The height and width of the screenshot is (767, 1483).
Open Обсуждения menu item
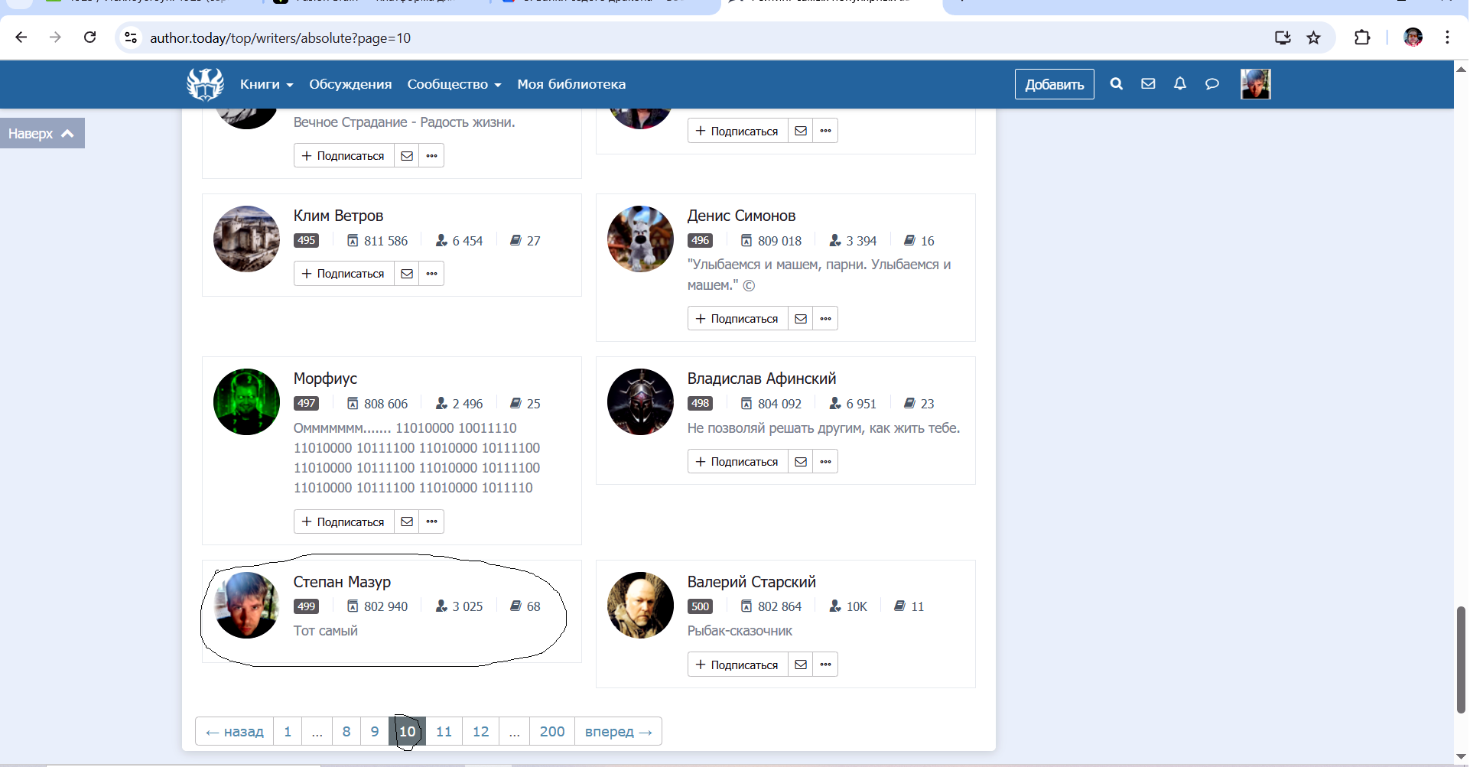350,84
